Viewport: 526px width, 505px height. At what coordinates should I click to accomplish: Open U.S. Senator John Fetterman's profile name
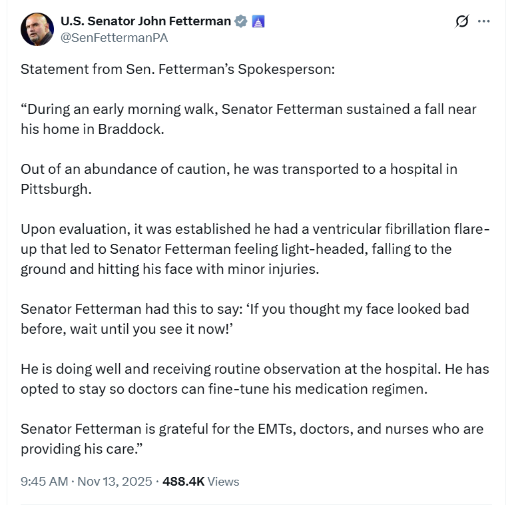(x=145, y=21)
